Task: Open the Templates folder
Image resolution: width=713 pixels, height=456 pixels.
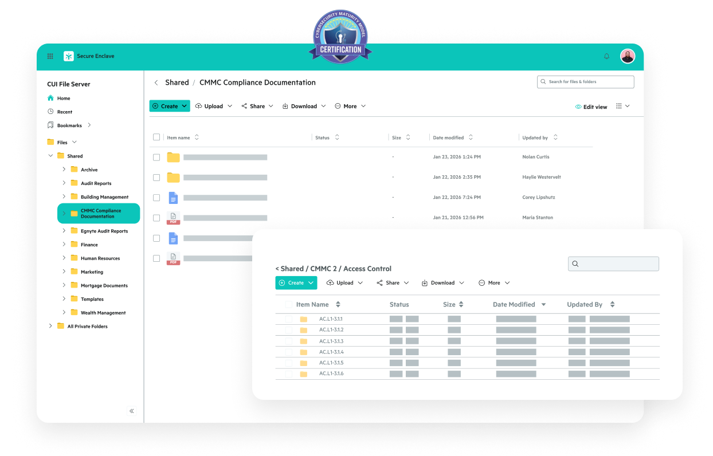Action: [x=87, y=299]
